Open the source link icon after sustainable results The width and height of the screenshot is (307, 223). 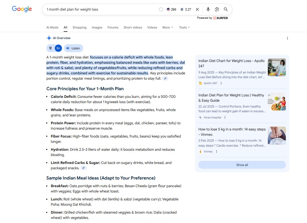tap(166, 78)
